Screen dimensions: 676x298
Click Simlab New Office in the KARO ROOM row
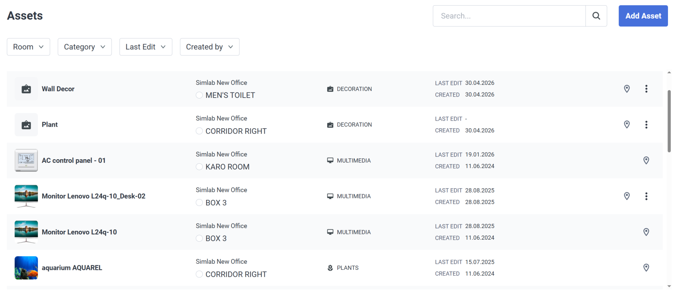click(221, 154)
